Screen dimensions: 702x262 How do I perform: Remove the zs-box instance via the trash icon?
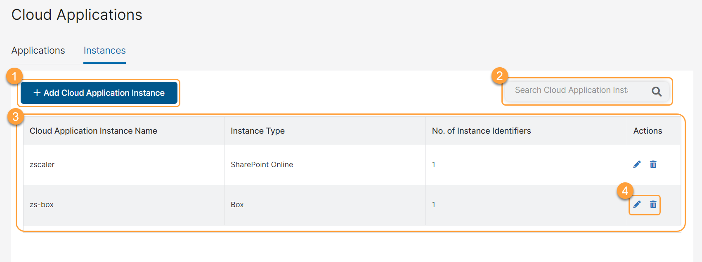pos(653,205)
